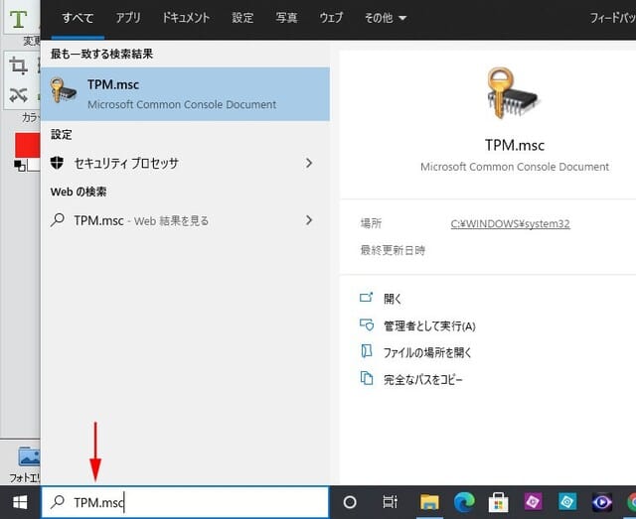The width and height of the screenshot is (636, 519).
Task: Switch to the ドキュメント tab
Action: (x=186, y=18)
